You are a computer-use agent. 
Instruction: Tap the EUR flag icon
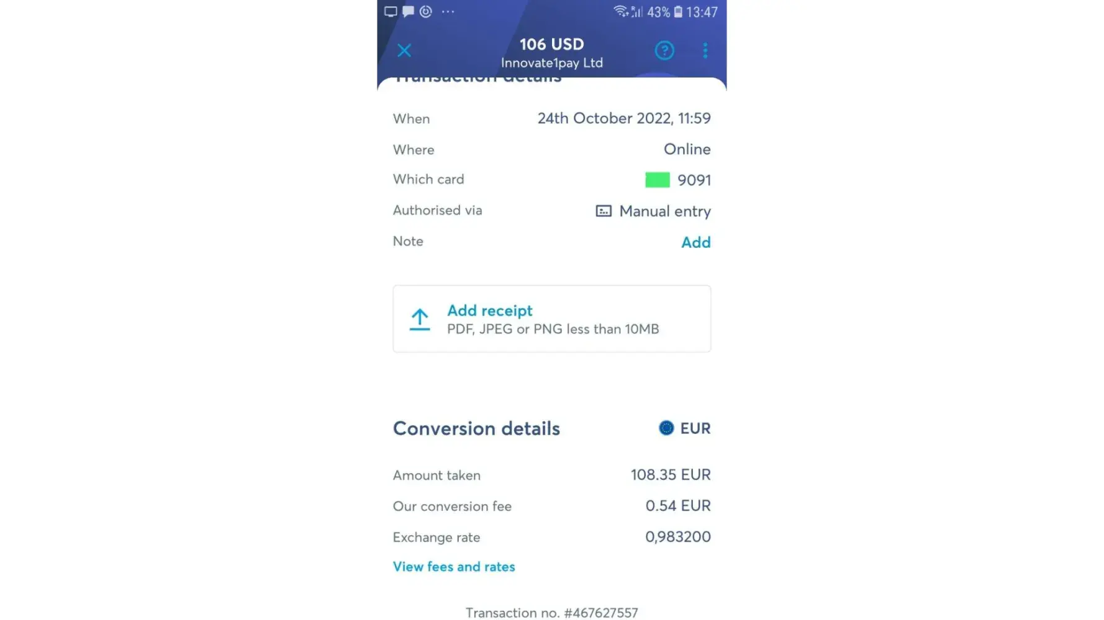tap(666, 428)
